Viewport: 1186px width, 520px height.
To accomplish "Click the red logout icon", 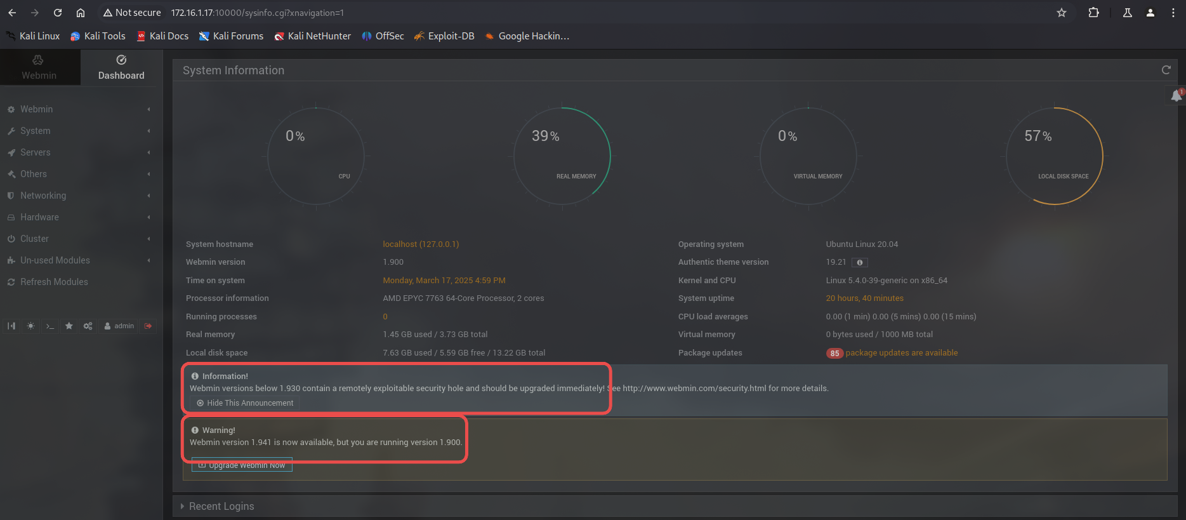I will [148, 326].
